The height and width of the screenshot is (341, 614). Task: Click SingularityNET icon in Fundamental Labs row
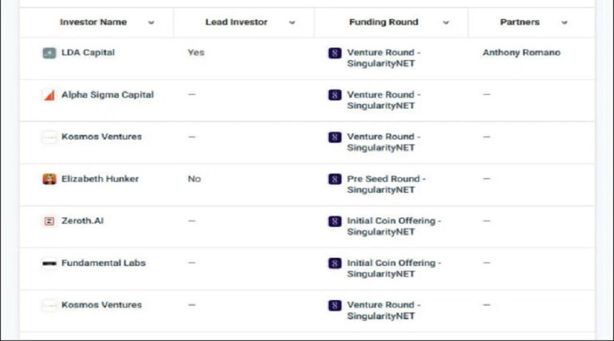coord(335,263)
